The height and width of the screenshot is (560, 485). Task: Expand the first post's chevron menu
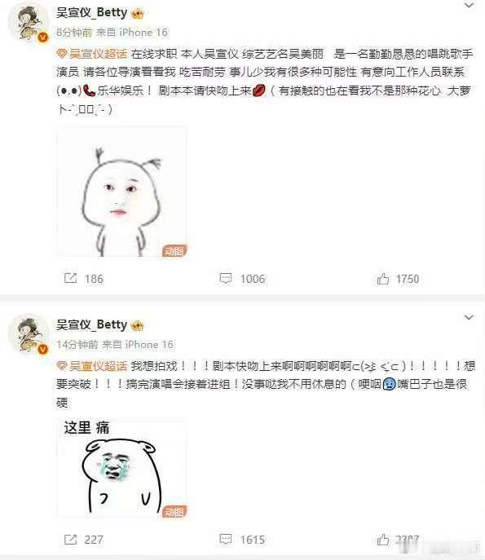(x=469, y=6)
